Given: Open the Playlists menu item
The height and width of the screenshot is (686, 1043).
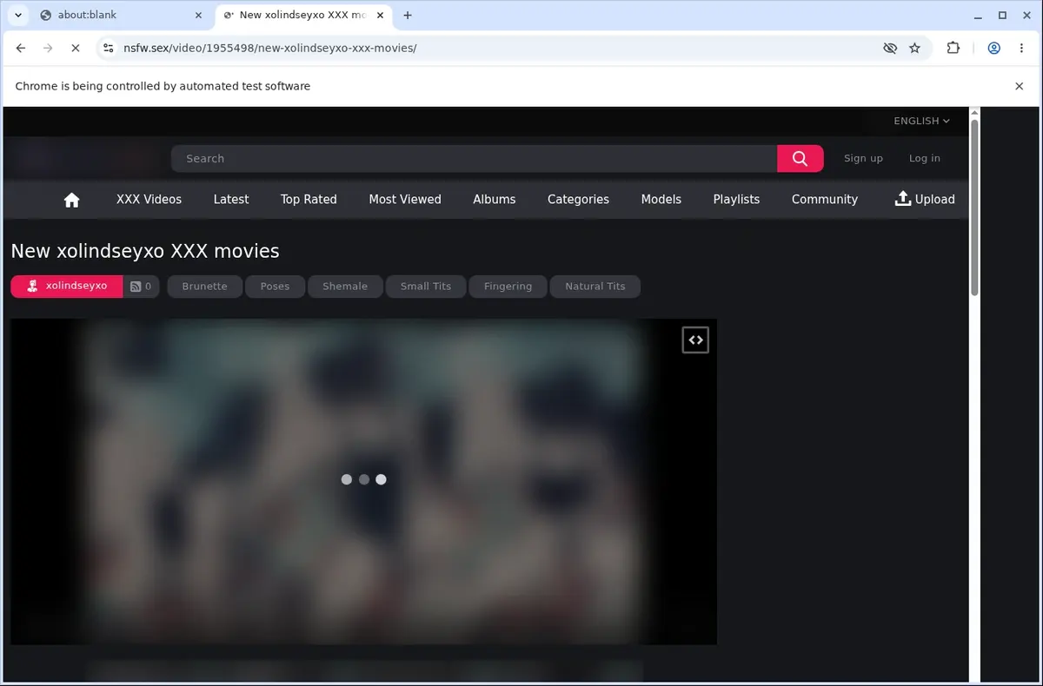Looking at the screenshot, I should click(x=736, y=200).
